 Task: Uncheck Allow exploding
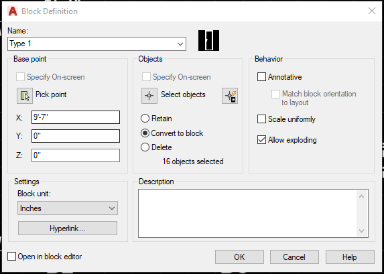(261, 140)
